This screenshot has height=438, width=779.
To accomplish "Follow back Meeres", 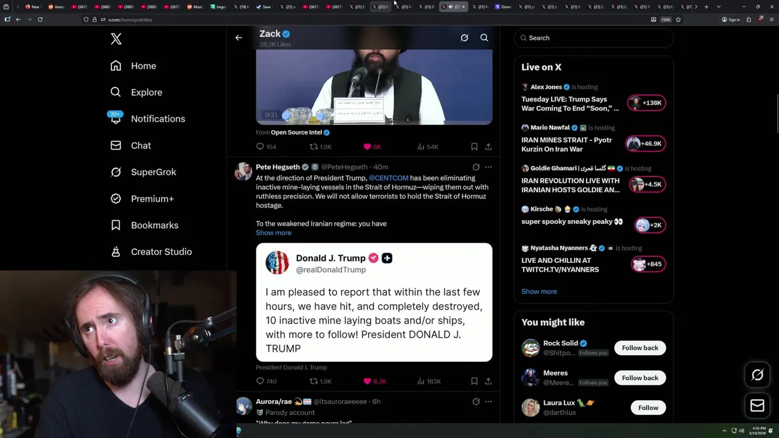I will [640, 378].
